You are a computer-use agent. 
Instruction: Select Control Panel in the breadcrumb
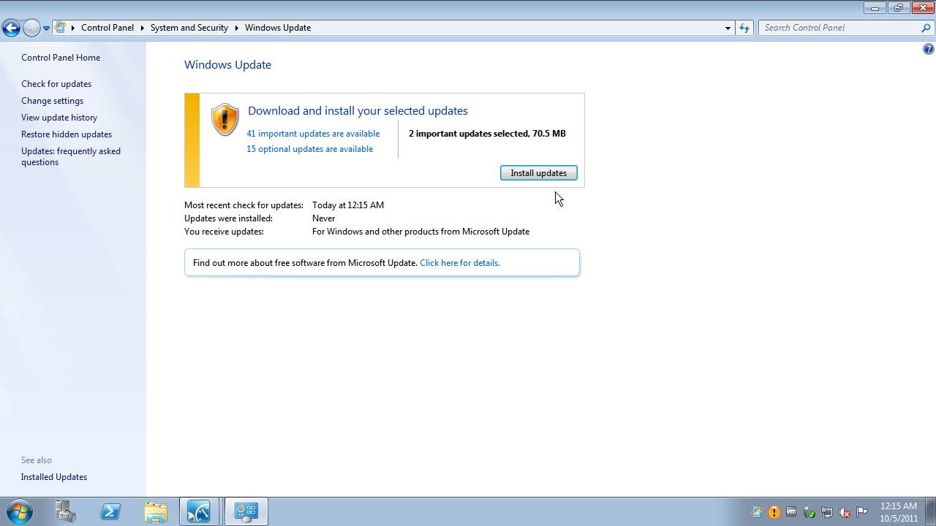tap(107, 28)
